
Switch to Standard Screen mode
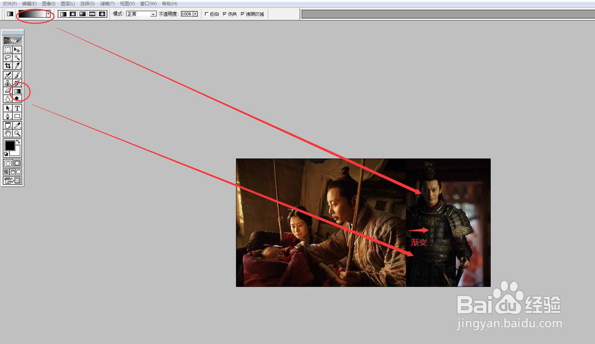click(6, 172)
